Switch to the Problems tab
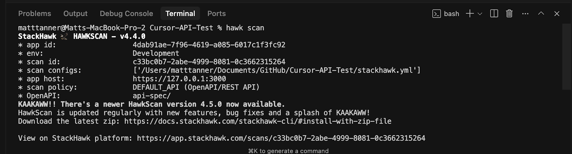Image resolution: width=572 pixels, height=154 pixels. click(35, 14)
